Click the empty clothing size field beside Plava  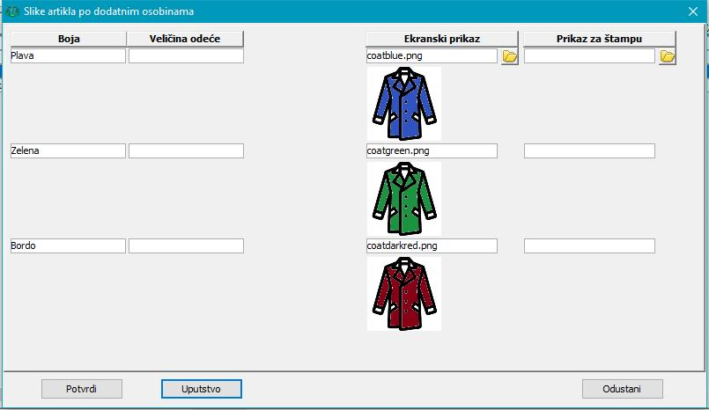point(186,55)
